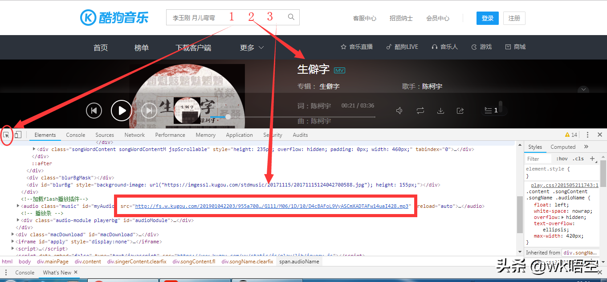Open the playlist showing 1 song

[492, 111]
